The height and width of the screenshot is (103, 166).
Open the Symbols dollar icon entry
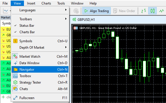[x=15, y=41]
